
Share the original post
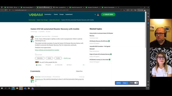coord(69,65)
